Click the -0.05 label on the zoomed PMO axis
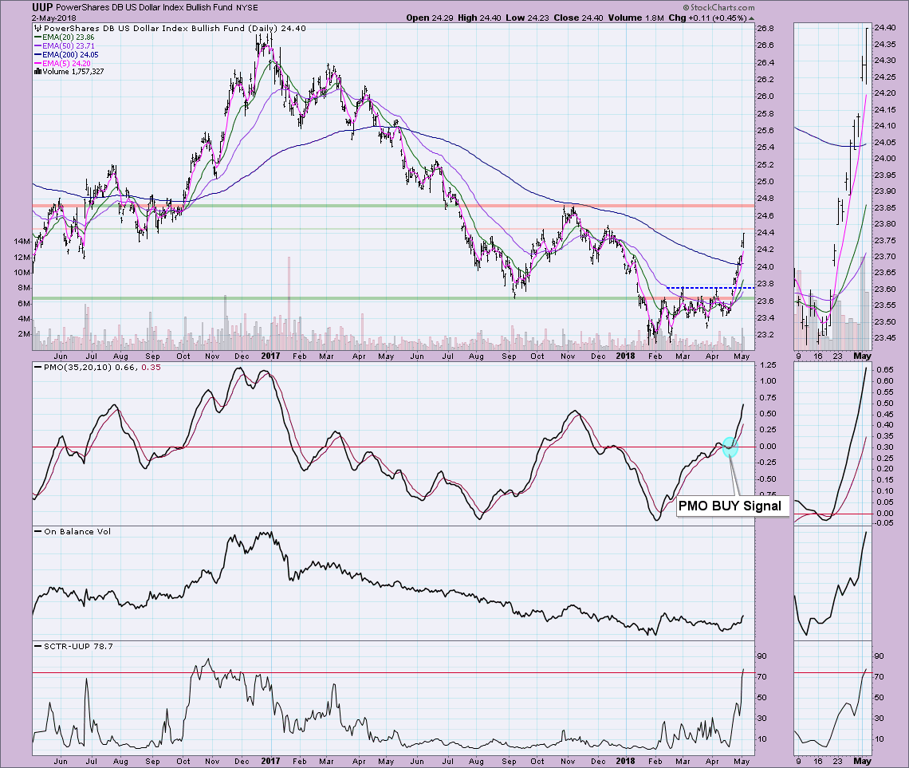This screenshot has height=768, width=909. click(884, 523)
